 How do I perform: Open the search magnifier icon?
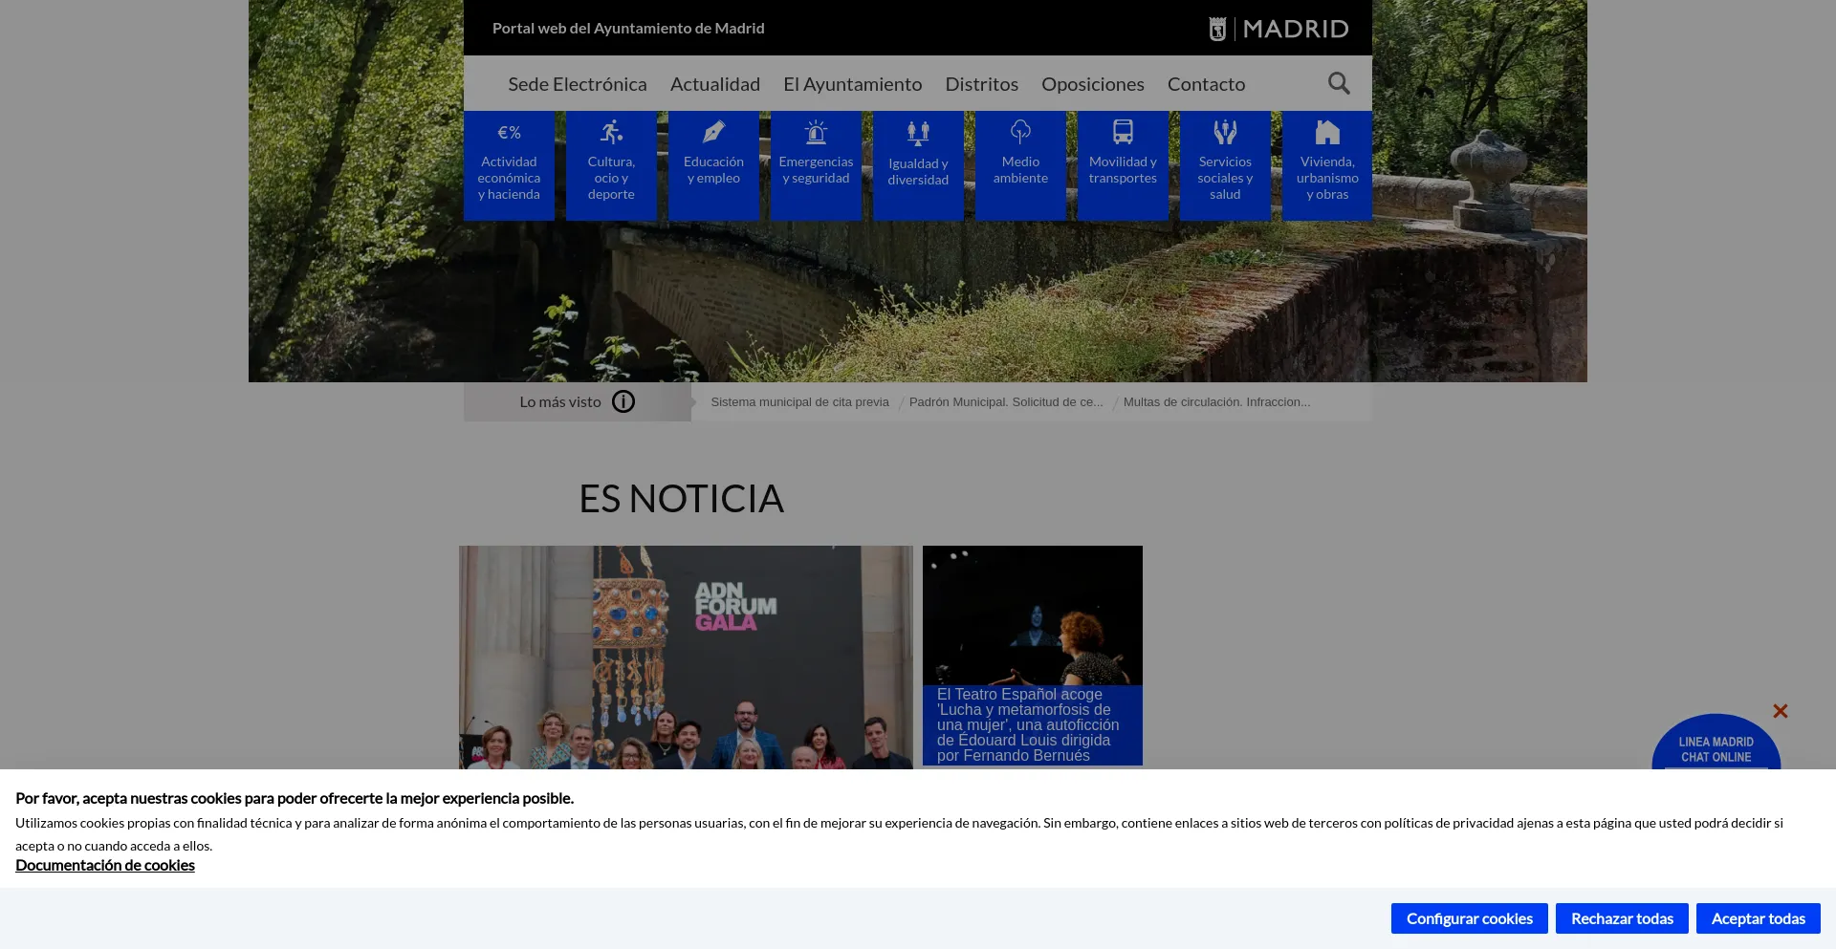tap(1339, 83)
